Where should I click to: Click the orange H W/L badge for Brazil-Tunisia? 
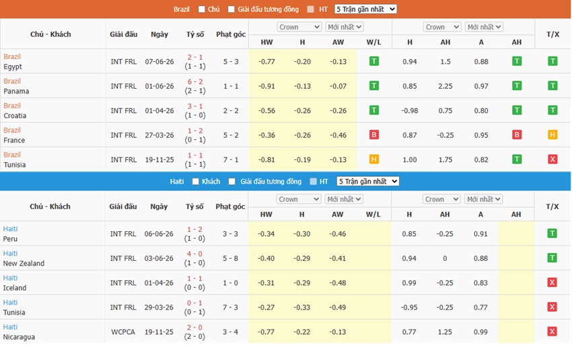[x=374, y=159]
